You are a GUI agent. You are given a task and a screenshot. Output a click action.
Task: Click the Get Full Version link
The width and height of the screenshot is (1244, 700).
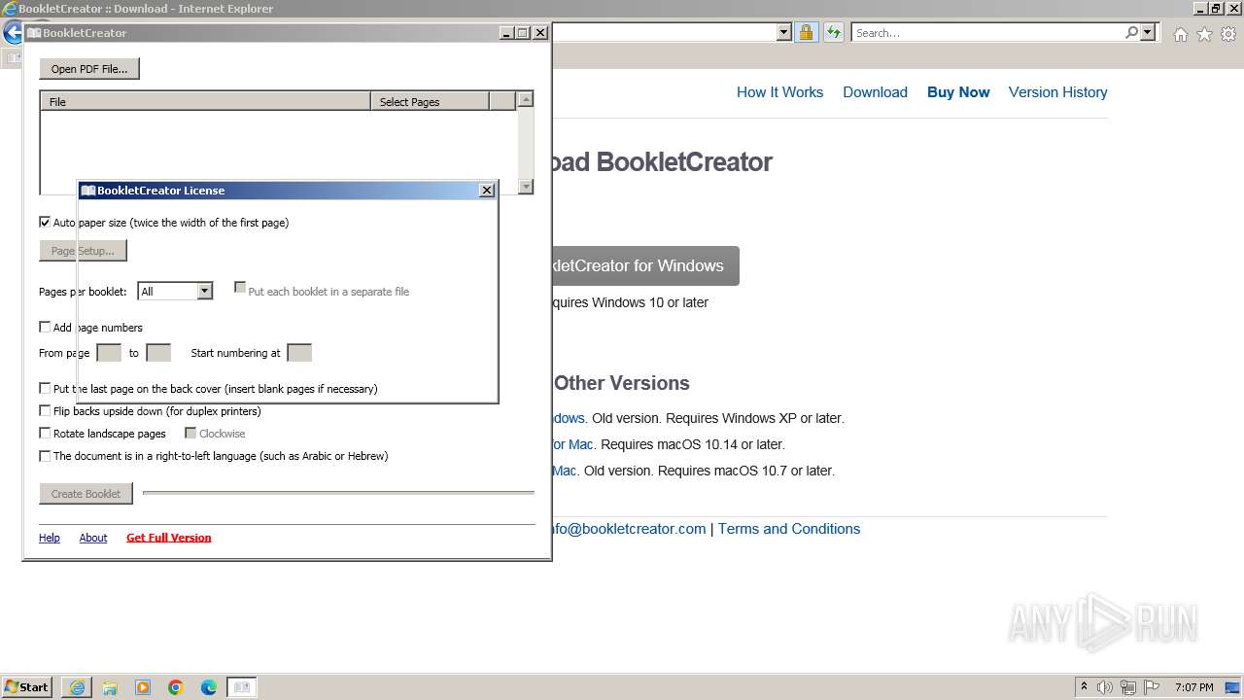point(168,538)
